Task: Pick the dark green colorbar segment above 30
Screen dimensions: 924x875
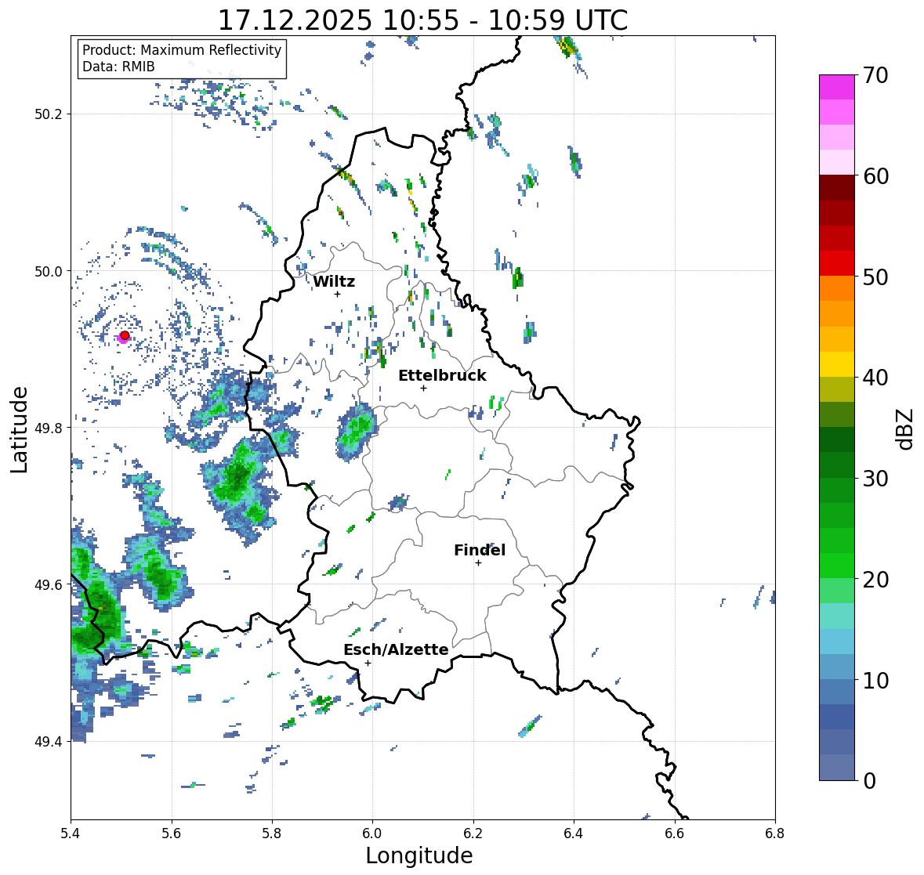Action: (837, 465)
